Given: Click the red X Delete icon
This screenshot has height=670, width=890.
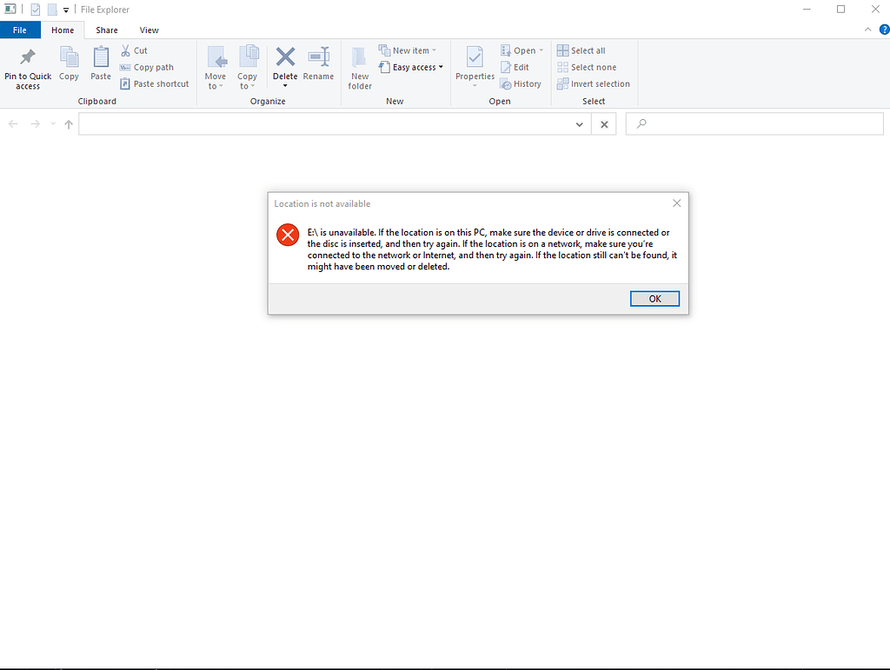Looking at the screenshot, I should [x=285, y=56].
